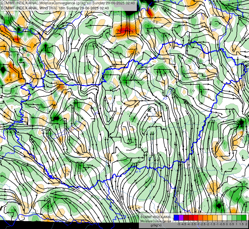The image size is (249, 229).
Task: Click the 2 tick label at legend end
Action: [x=246, y=224]
